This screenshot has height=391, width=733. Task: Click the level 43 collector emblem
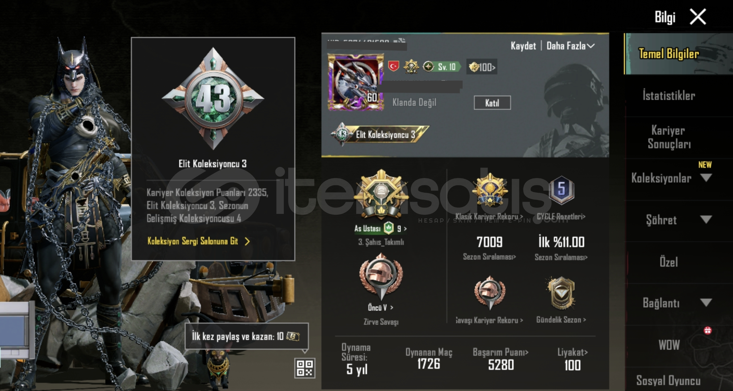[x=213, y=98]
